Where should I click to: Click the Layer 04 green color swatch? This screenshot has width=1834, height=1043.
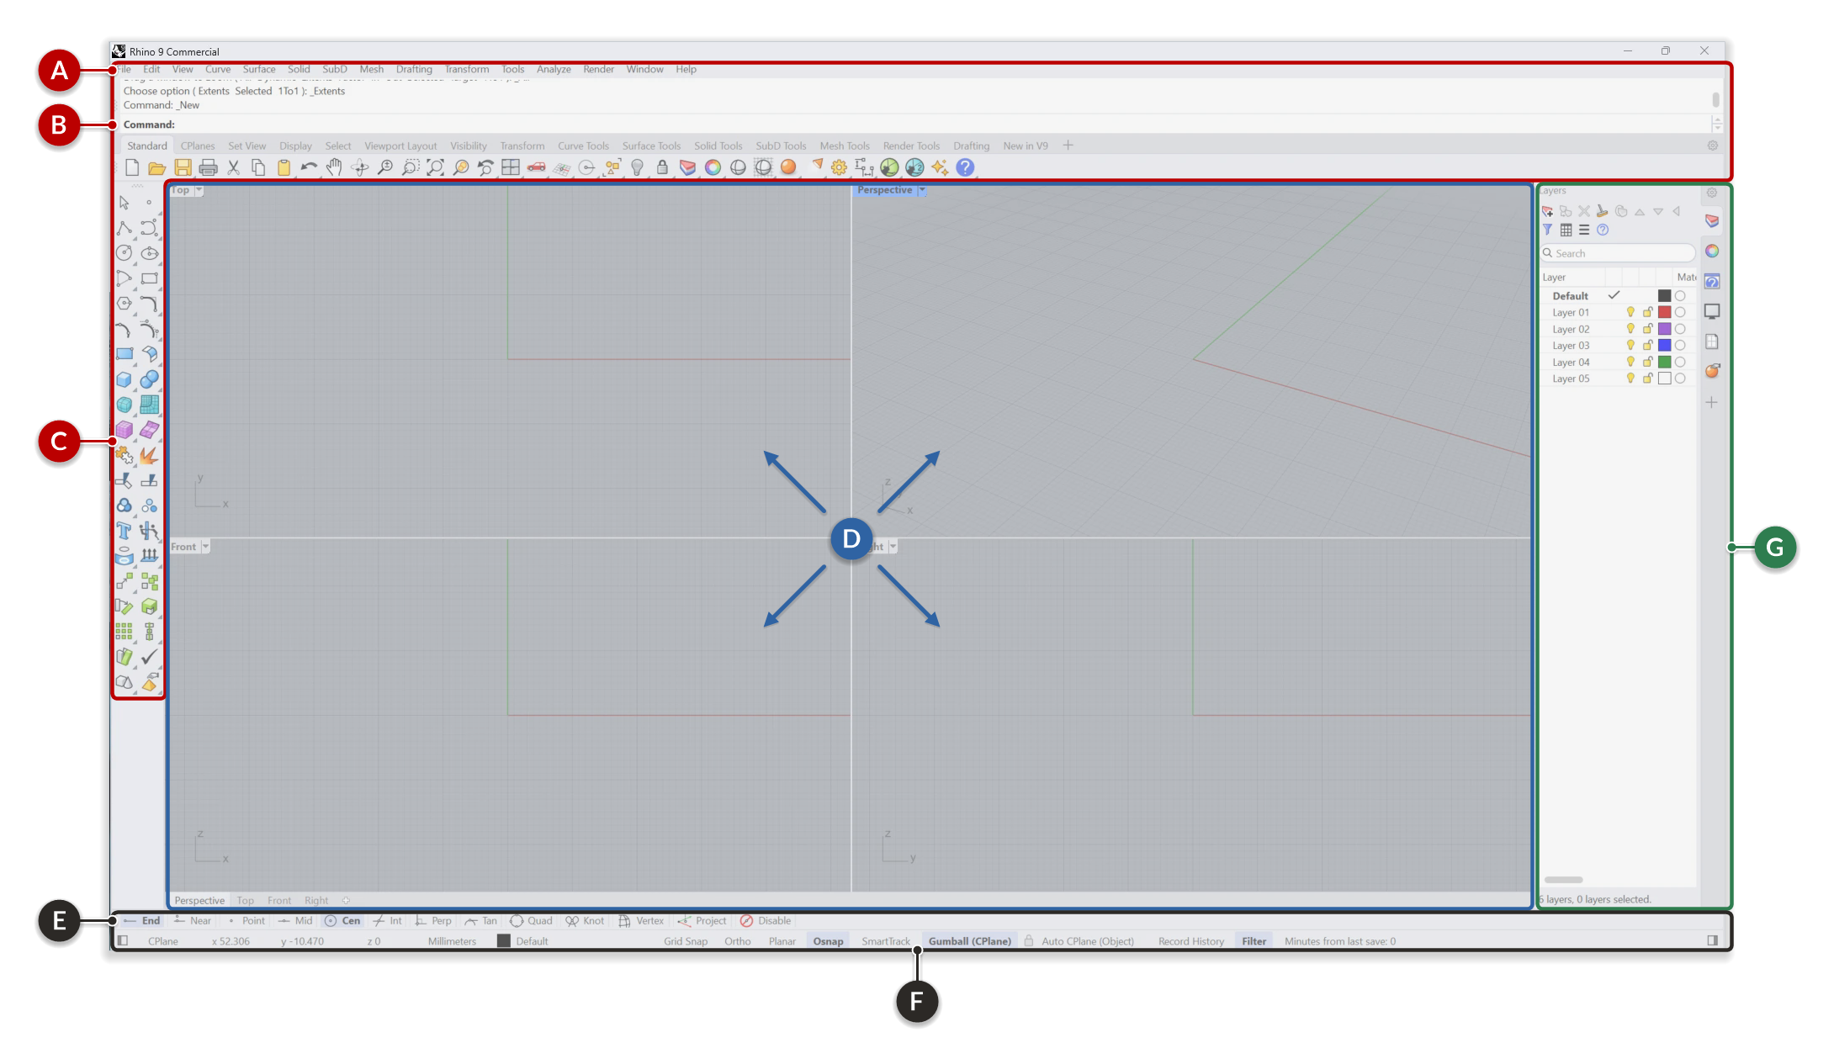click(x=1664, y=363)
